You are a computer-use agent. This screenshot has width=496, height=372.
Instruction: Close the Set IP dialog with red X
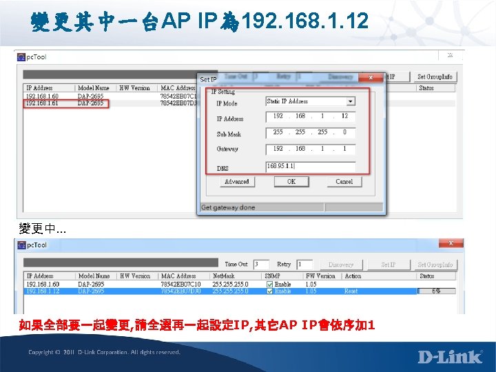point(371,77)
